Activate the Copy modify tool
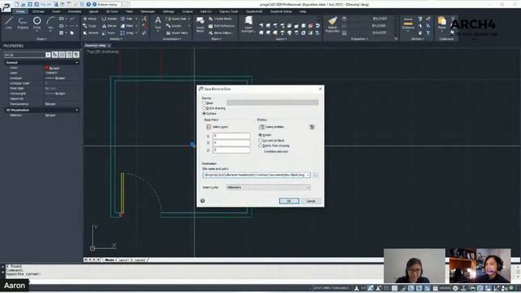The image size is (521, 293). 90,25
